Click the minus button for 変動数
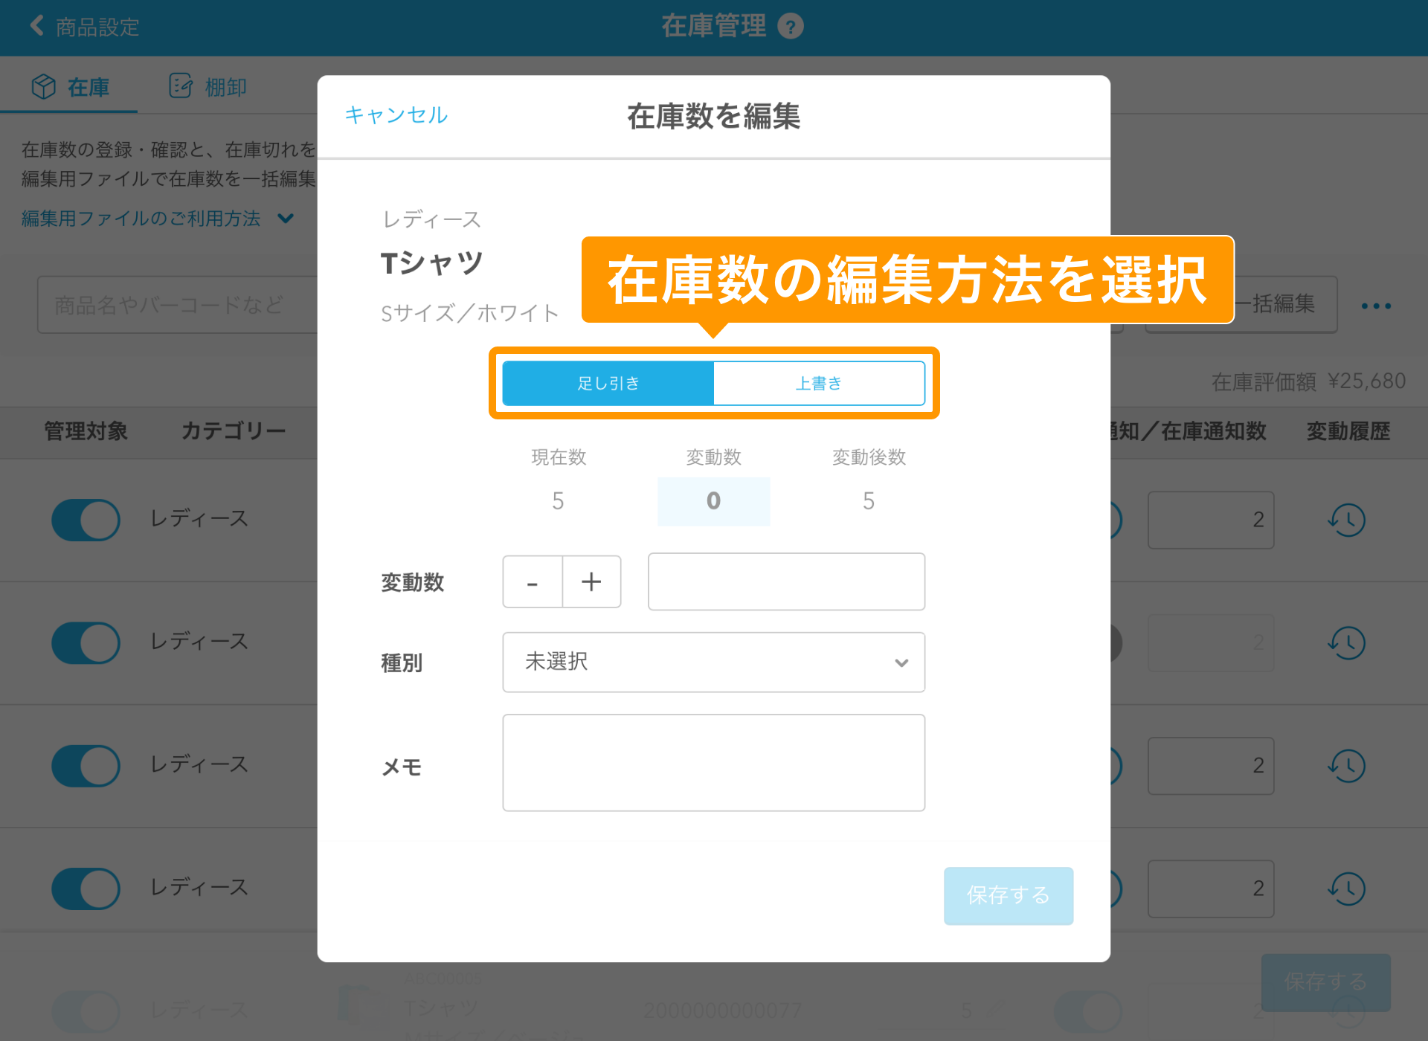This screenshot has height=1041, width=1428. 533,582
